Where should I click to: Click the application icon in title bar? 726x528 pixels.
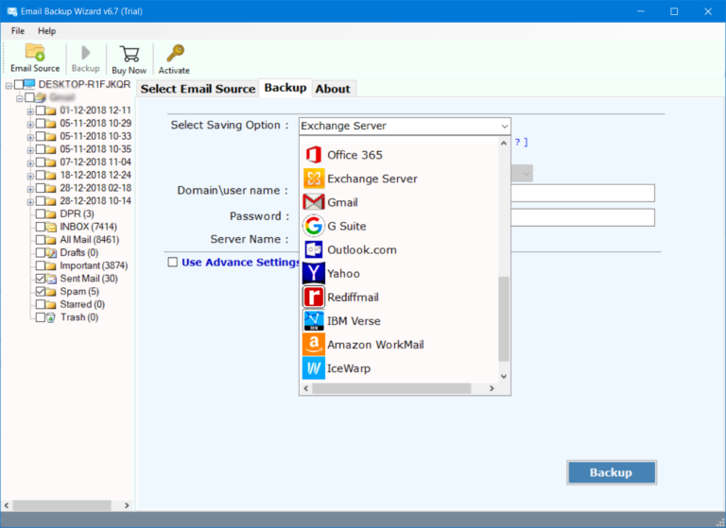coord(12,11)
